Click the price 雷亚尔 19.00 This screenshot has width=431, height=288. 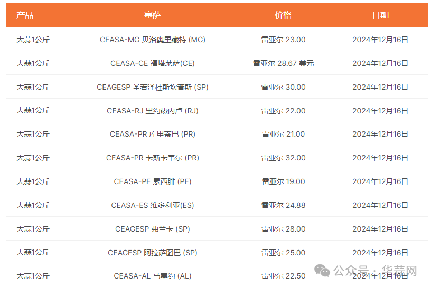pos(283,181)
